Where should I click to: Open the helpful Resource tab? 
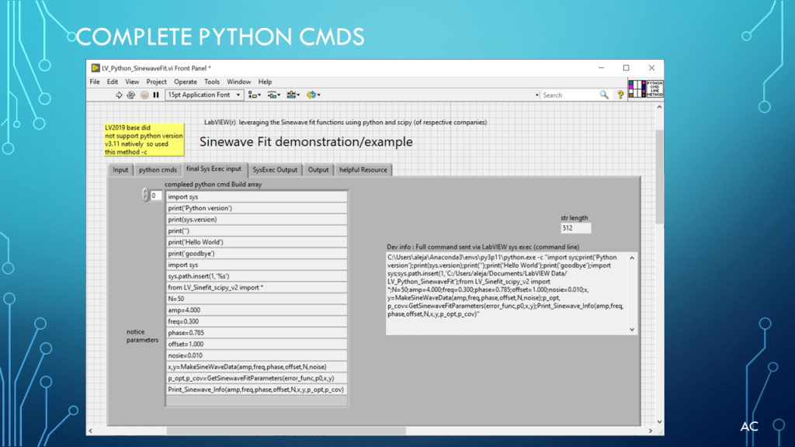tap(365, 170)
